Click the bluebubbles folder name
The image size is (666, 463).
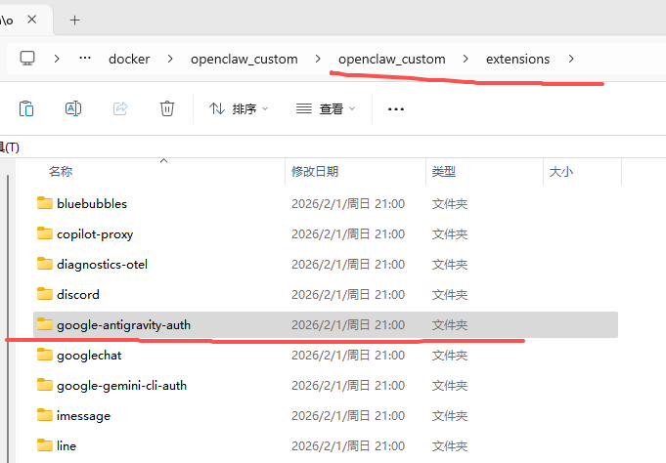pos(92,204)
